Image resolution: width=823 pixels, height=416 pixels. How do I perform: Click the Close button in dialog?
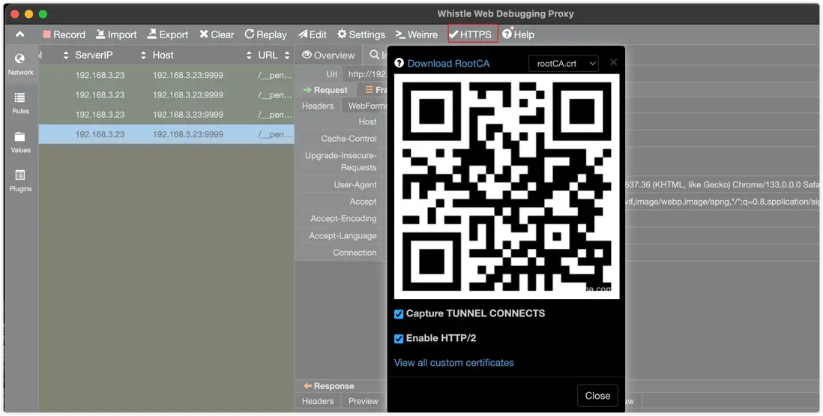click(597, 396)
